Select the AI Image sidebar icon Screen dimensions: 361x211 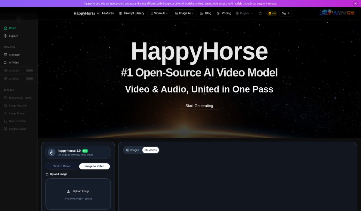pyautogui.click(x=5, y=55)
